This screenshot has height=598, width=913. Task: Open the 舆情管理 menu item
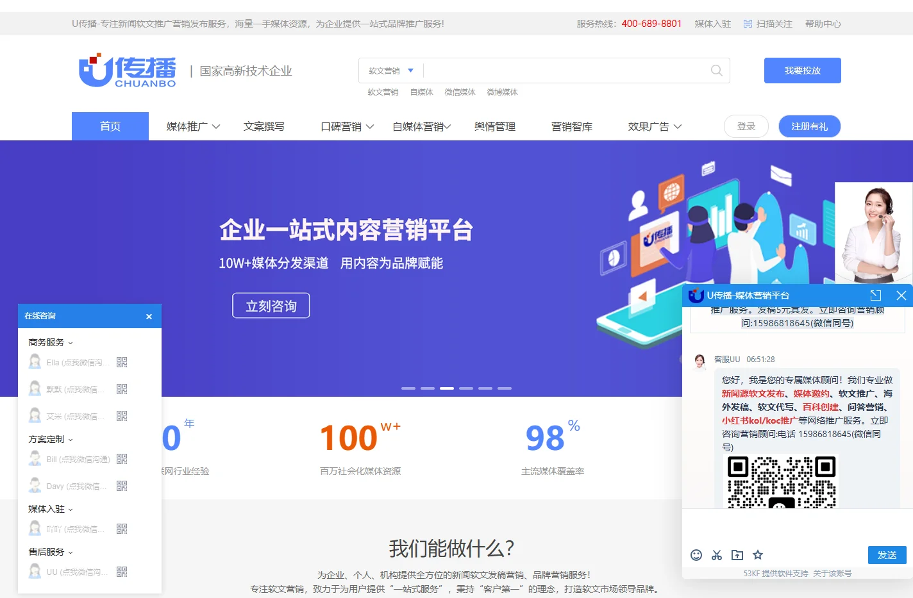click(x=495, y=127)
